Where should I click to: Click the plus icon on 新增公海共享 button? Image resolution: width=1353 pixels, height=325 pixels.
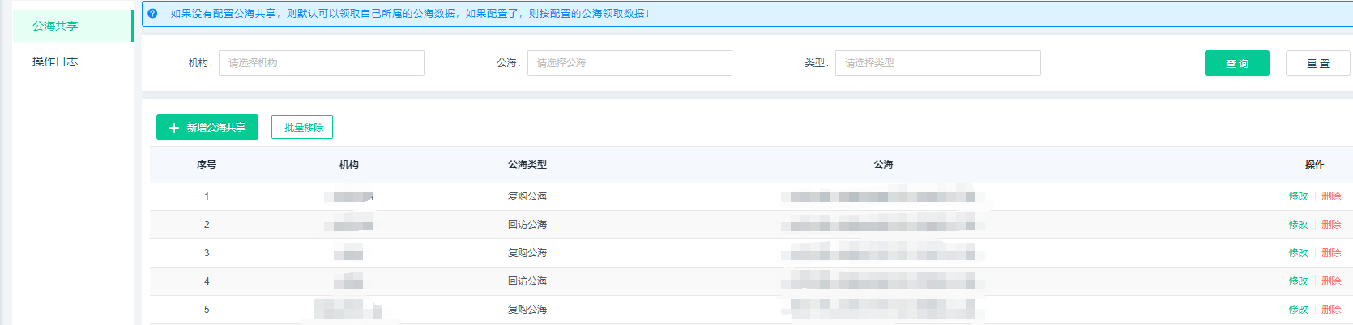click(x=173, y=128)
